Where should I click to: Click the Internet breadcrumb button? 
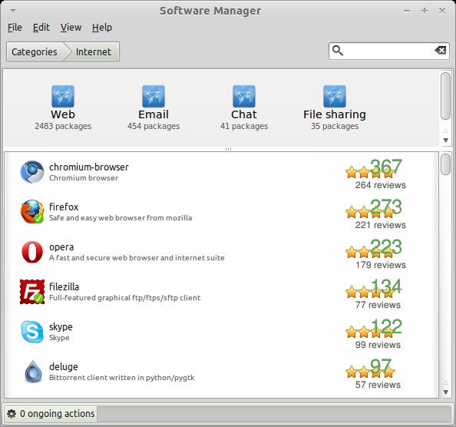(x=94, y=51)
